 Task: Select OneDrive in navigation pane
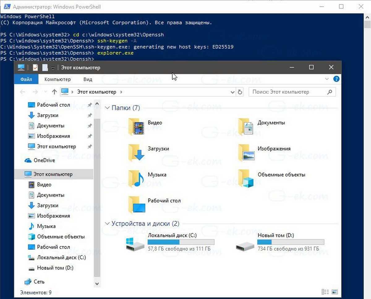(x=44, y=160)
